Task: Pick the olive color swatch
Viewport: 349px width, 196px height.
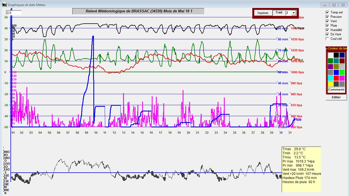Action: (x=336, y=66)
